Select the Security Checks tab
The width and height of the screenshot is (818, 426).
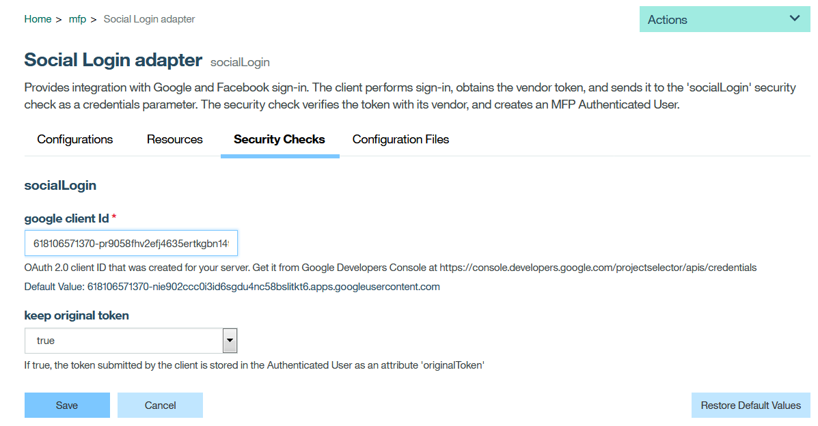pos(280,139)
